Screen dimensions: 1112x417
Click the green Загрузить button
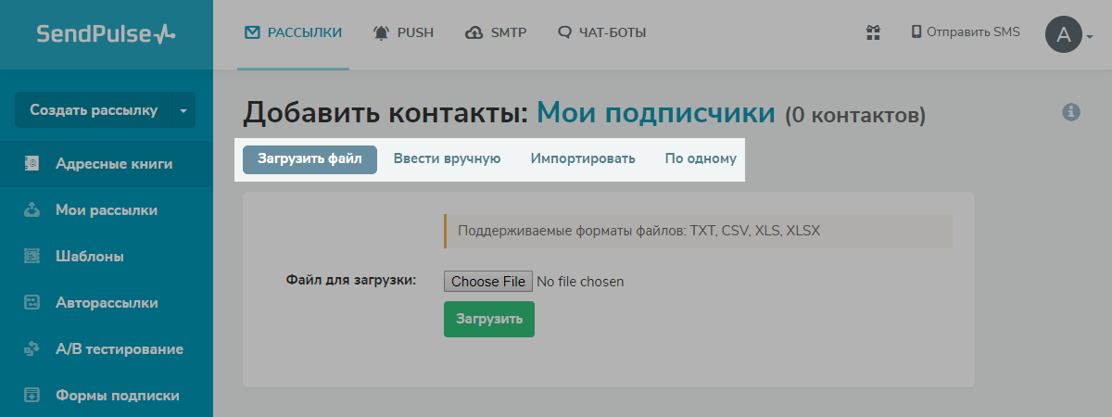[489, 319]
